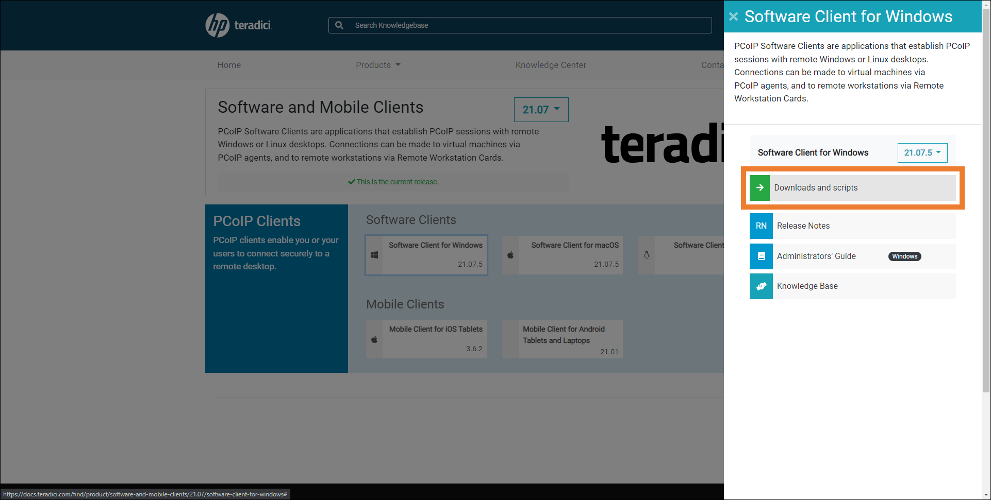
Task: Click the HP Teradici logo
Action: pyautogui.click(x=238, y=25)
